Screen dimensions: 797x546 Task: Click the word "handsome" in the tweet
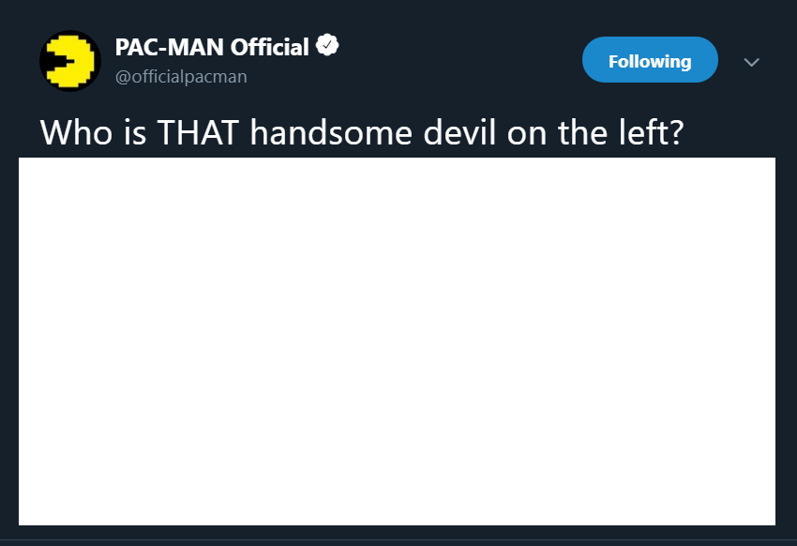point(331,132)
